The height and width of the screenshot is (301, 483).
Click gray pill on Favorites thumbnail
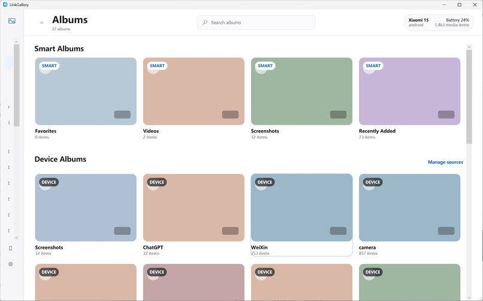[x=122, y=115]
